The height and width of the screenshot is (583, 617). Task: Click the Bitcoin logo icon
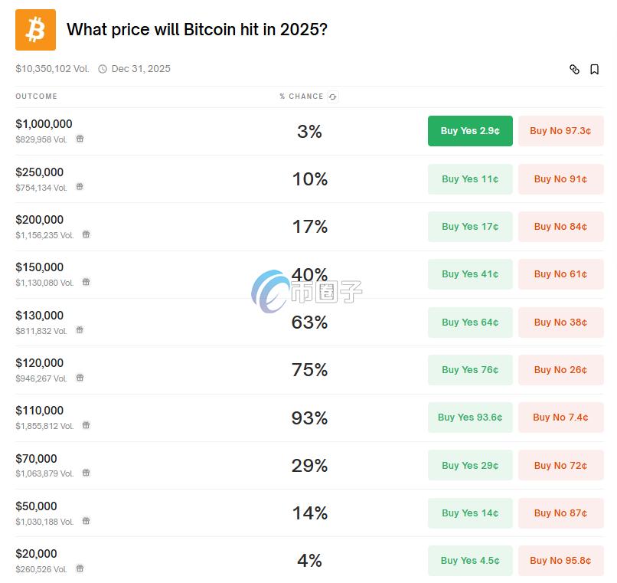tap(35, 30)
